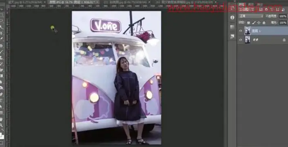Select the Rectangle shape tool
288x147 pixels.
pyautogui.click(x=2, y=112)
